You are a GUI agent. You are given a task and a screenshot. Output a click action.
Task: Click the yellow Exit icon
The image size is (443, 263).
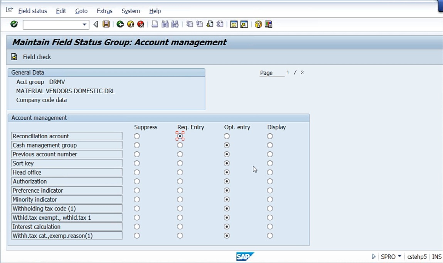click(x=131, y=24)
